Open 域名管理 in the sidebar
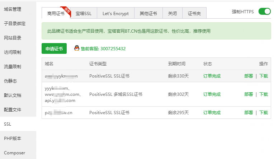This screenshot has width=274, height=159. point(13,9)
